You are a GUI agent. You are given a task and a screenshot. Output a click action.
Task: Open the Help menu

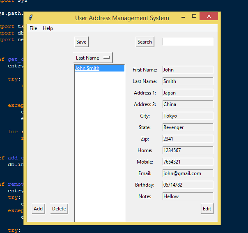pyautogui.click(x=48, y=28)
